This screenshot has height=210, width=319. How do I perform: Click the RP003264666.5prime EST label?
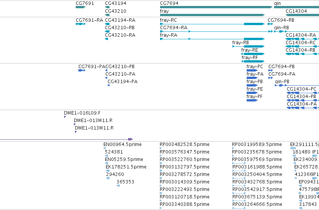pos(258,204)
